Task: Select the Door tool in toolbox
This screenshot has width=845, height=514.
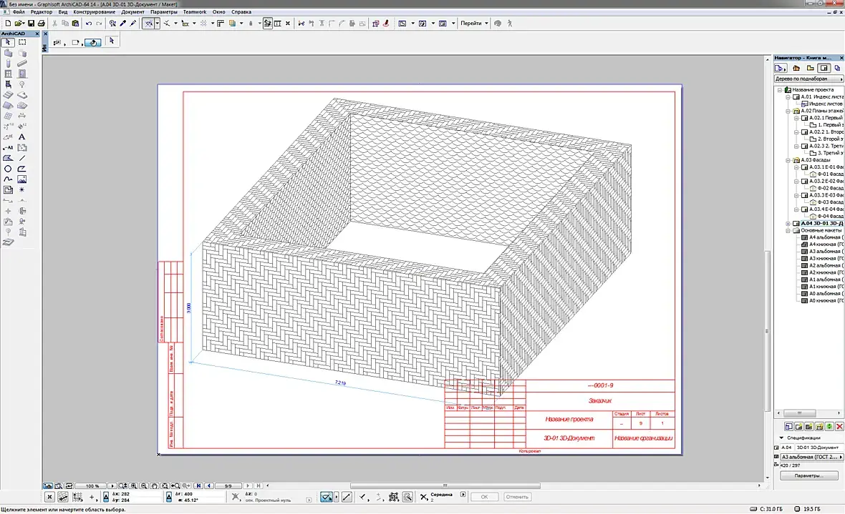Action: tap(22, 74)
